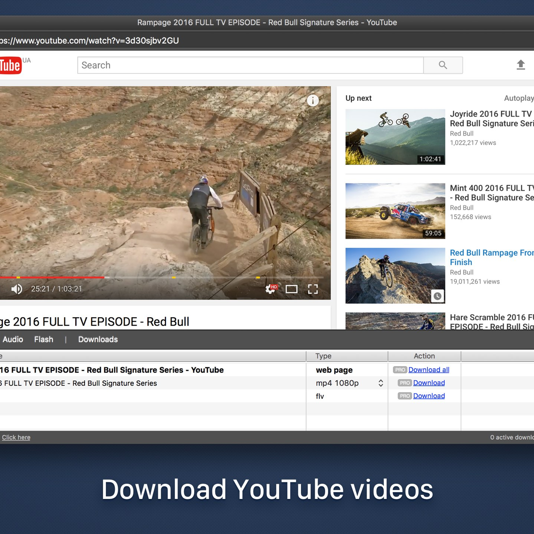The width and height of the screenshot is (534, 534).
Task: Switch to the Flash tab
Action: click(44, 339)
